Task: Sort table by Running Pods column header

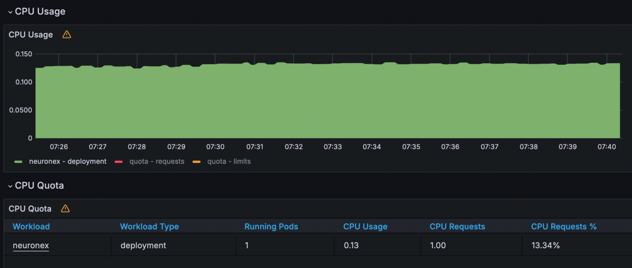Action: pyautogui.click(x=271, y=227)
